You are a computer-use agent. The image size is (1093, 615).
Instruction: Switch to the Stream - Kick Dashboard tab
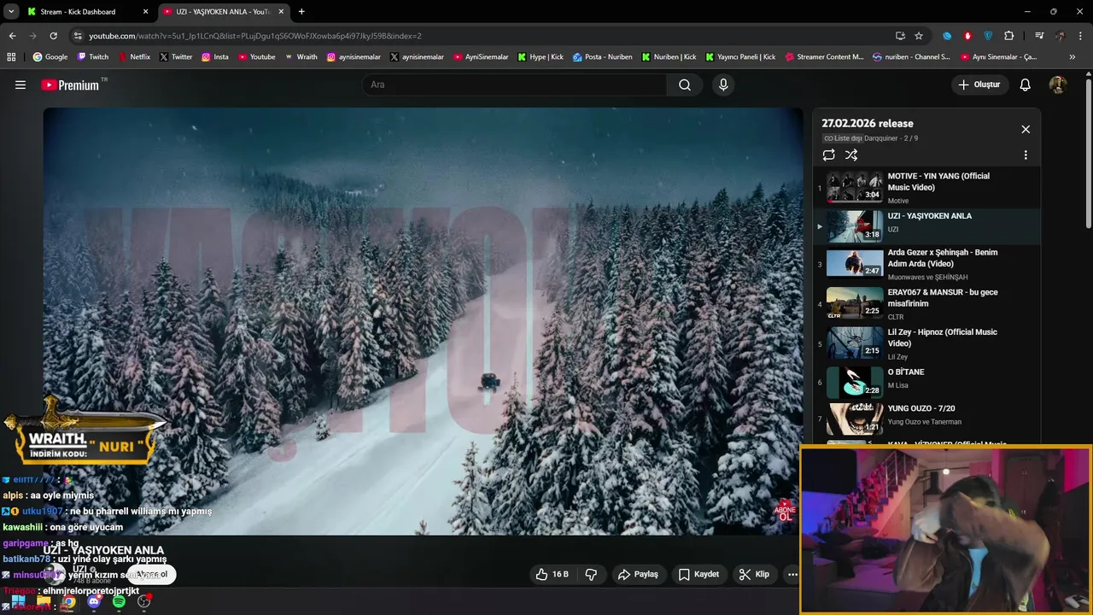point(85,12)
